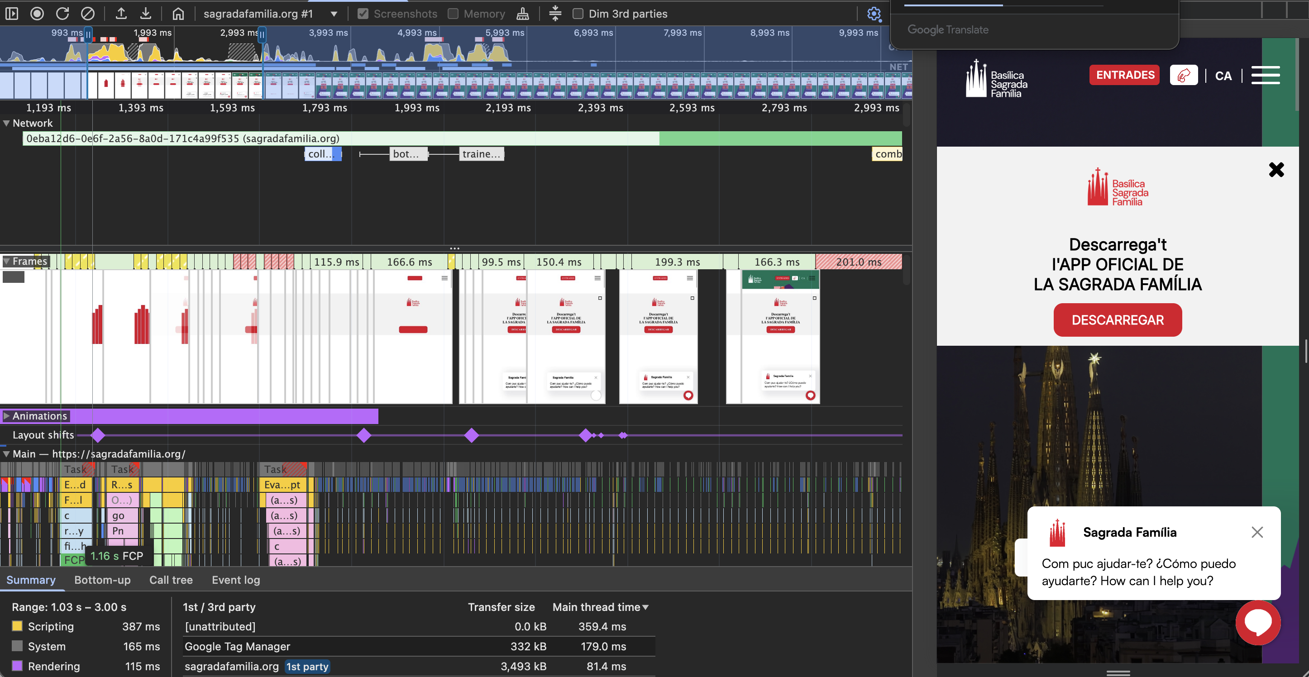Open the hamburger menu on the website
This screenshot has height=677, width=1309.
[1265, 75]
